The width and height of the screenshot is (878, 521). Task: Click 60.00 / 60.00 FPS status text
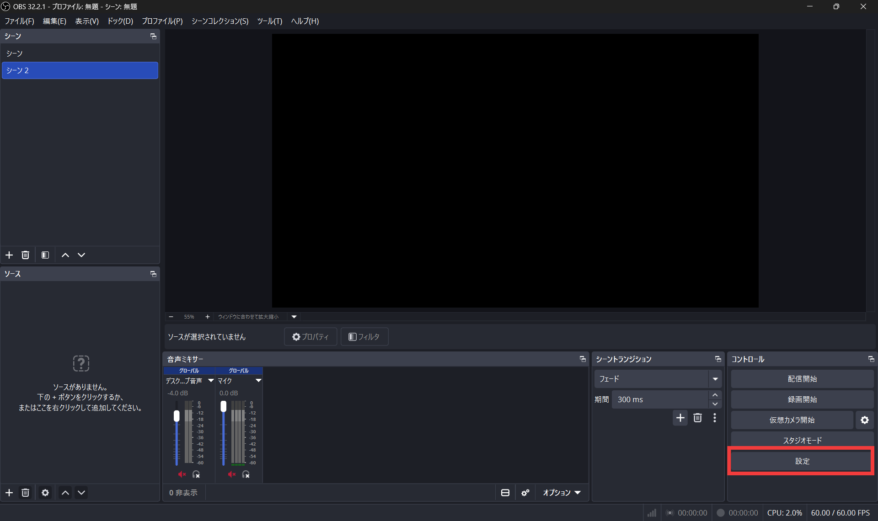(840, 513)
